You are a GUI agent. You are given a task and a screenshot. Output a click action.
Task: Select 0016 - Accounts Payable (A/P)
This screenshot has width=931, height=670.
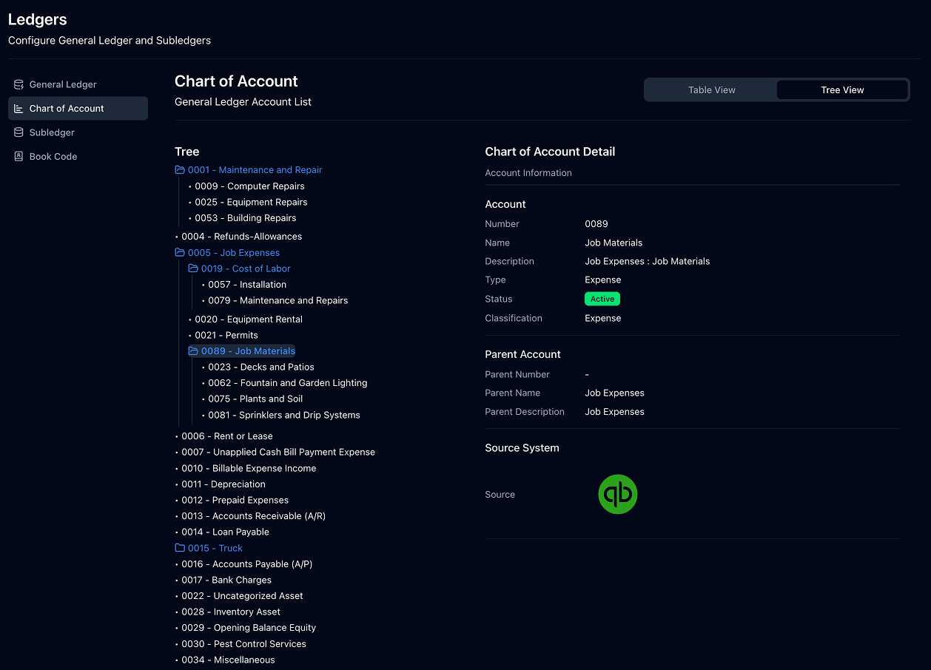pyautogui.click(x=247, y=564)
